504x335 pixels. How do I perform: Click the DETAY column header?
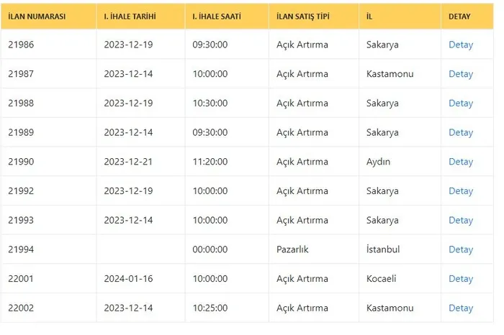pyautogui.click(x=460, y=16)
